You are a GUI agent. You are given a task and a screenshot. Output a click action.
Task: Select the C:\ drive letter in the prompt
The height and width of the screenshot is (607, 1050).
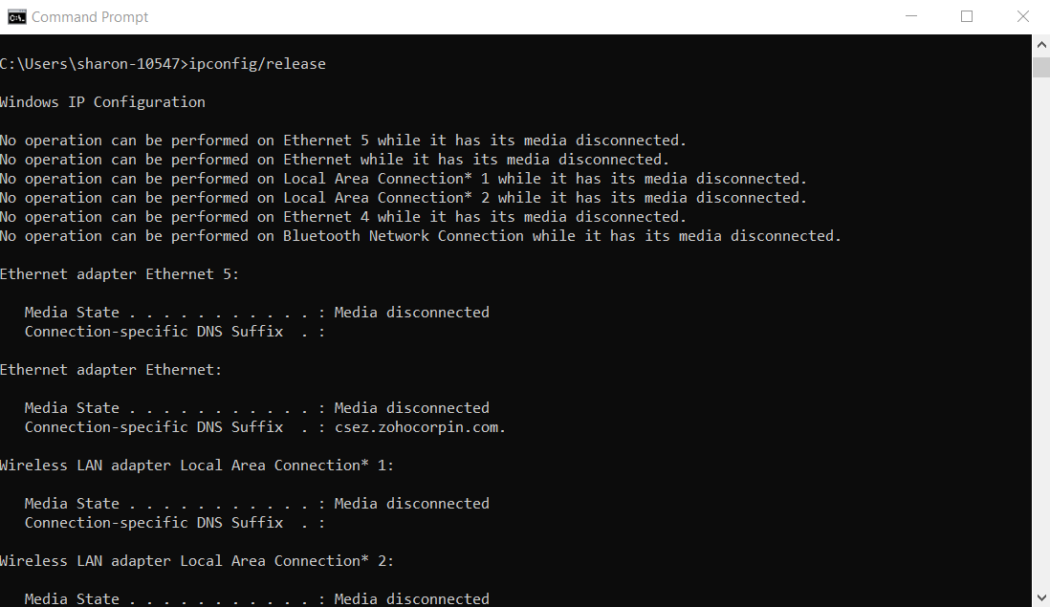[11, 63]
